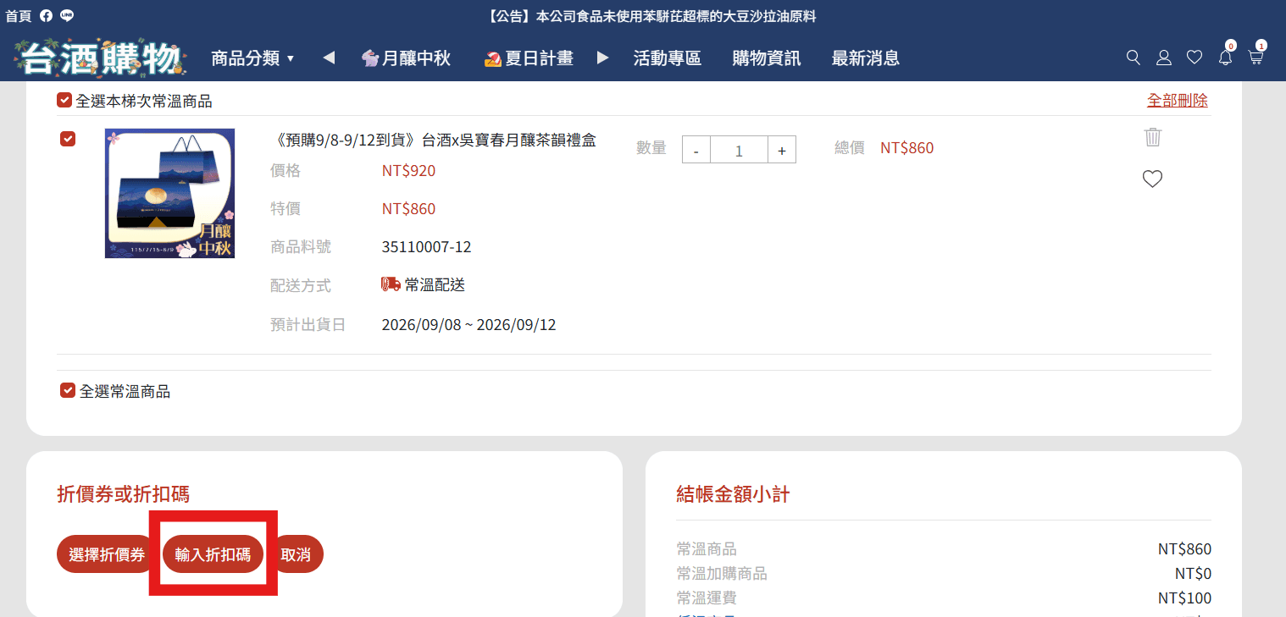Click 輸入折扣碼 button
The height and width of the screenshot is (617, 1286).
[213, 554]
